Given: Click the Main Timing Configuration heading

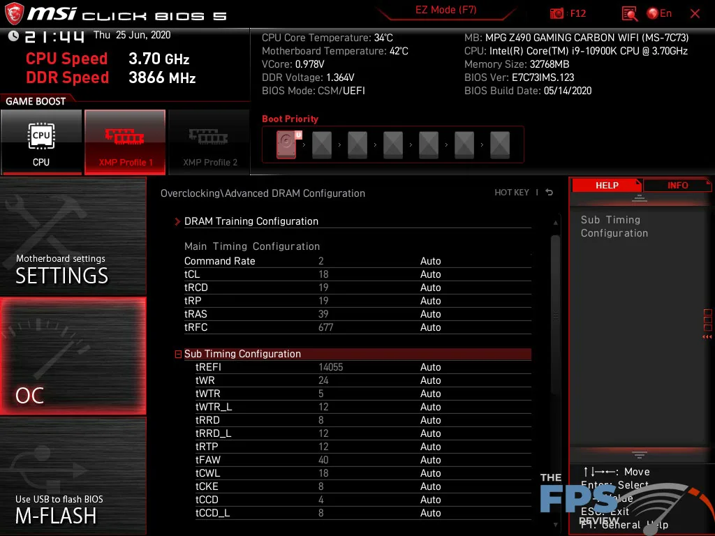Looking at the screenshot, I should (251, 246).
